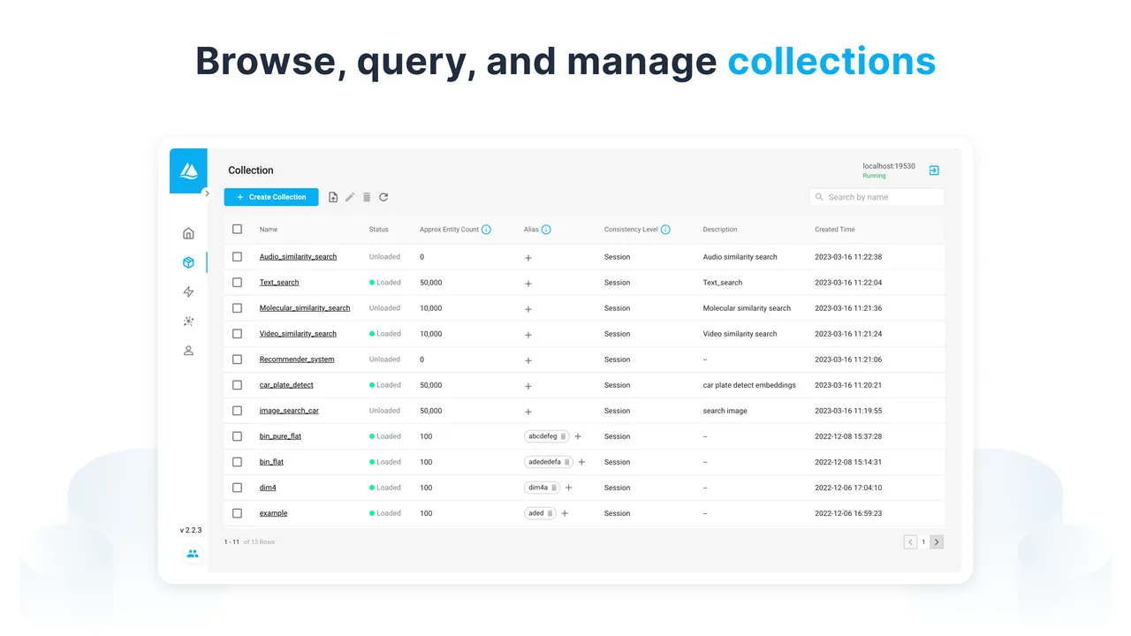The height and width of the screenshot is (636, 1131).
Task: Open the system view sparkle sidebar icon
Action: [188, 322]
